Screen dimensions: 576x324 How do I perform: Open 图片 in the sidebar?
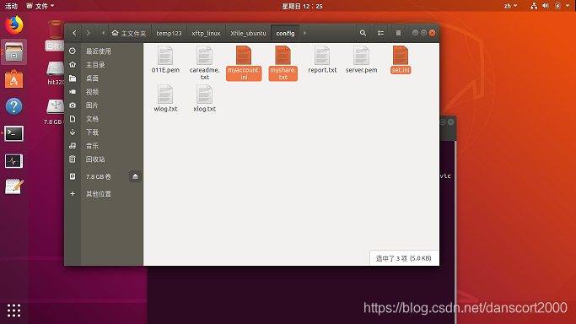(104, 105)
